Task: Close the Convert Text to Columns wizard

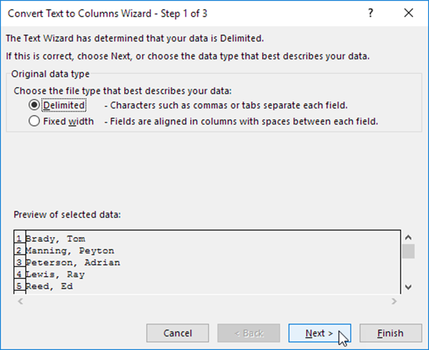Action: [408, 13]
